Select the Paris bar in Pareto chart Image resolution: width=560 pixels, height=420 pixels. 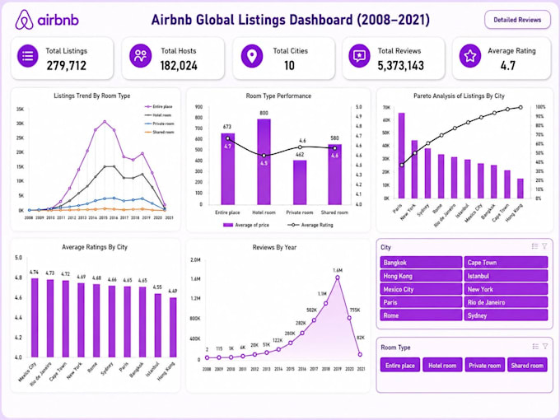(x=401, y=156)
